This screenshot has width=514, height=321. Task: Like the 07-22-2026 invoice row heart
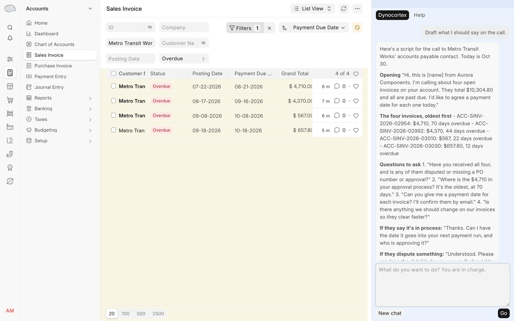pos(356,86)
